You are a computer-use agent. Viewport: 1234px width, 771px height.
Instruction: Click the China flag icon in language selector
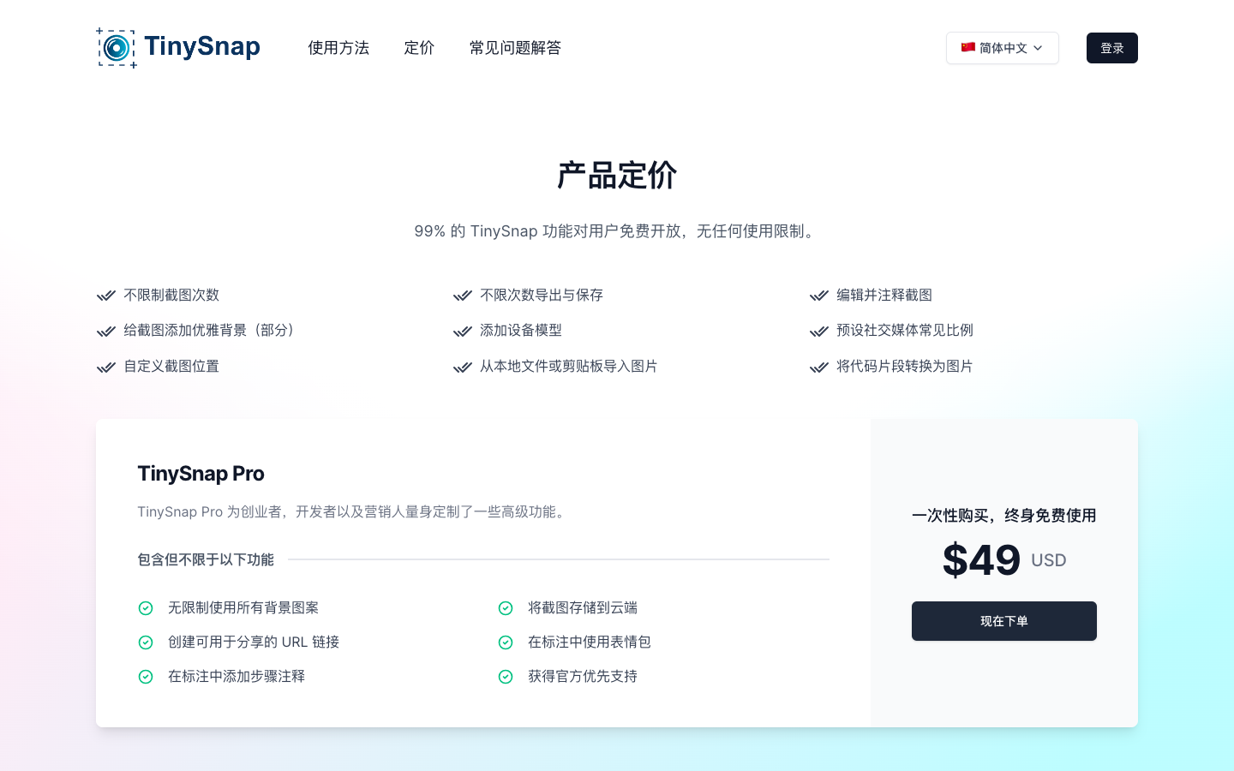point(968,48)
